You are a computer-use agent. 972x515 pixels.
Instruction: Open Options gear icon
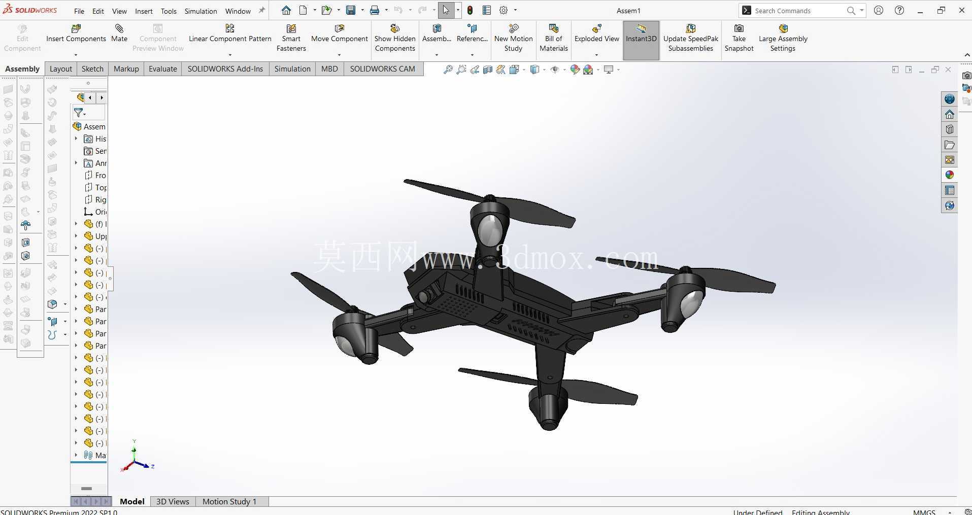(x=504, y=10)
